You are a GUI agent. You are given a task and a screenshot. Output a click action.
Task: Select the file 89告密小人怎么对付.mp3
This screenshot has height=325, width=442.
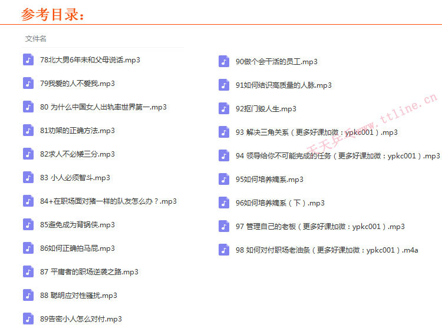pos(81,319)
